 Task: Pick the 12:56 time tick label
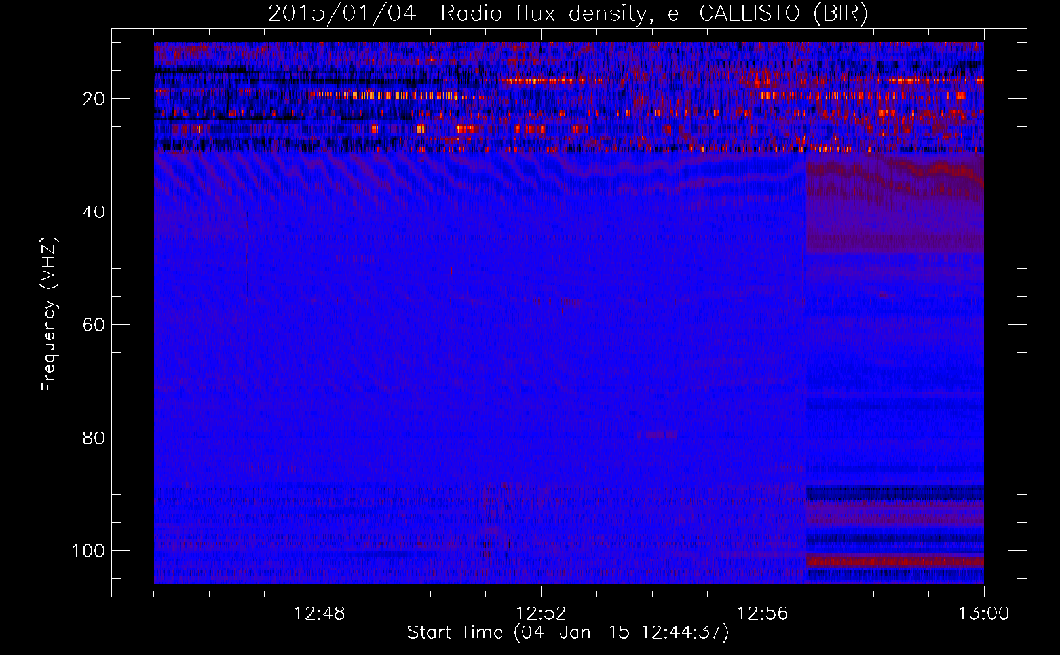[763, 614]
